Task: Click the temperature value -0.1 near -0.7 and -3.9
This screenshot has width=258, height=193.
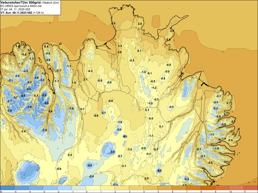Action: (124, 166)
